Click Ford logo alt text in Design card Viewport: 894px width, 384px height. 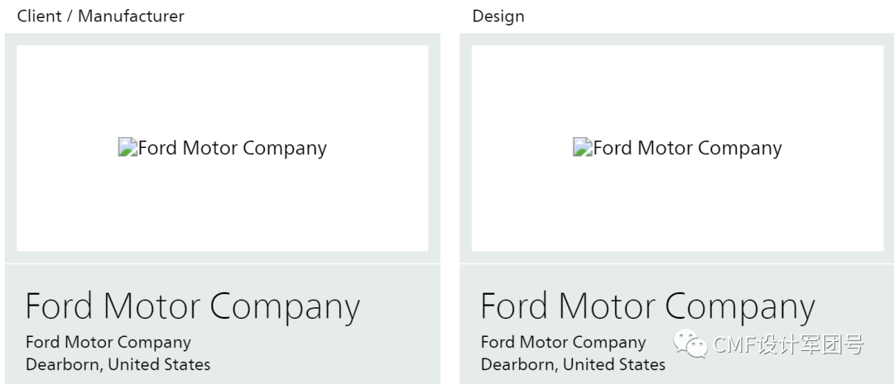coord(688,149)
